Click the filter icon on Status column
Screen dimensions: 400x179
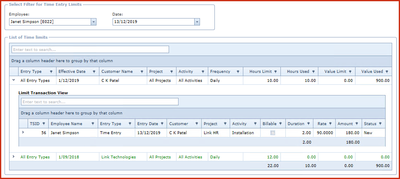pyautogui.click(x=380, y=124)
